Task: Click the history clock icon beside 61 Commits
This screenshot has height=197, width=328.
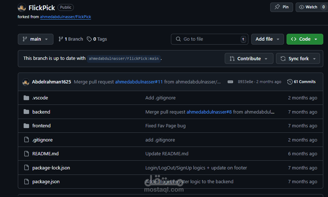Action: click(x=290, y=82)
